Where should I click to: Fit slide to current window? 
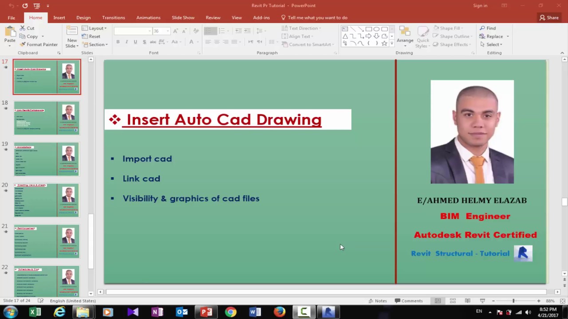[563, 301]
